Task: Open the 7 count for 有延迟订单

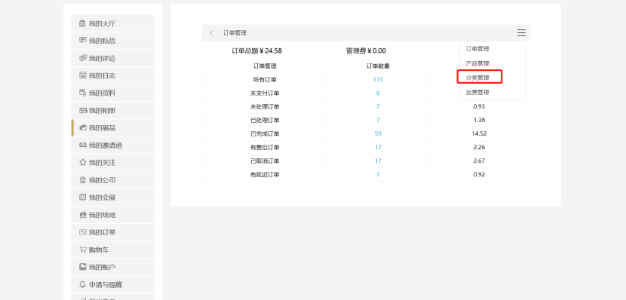Action: pos(378,174)
